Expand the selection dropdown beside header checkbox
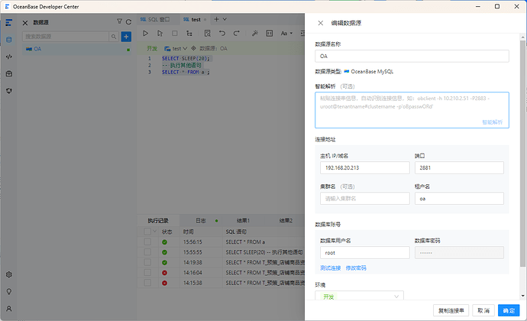Screen dimensions: 527x321 [x=154, y=231]
